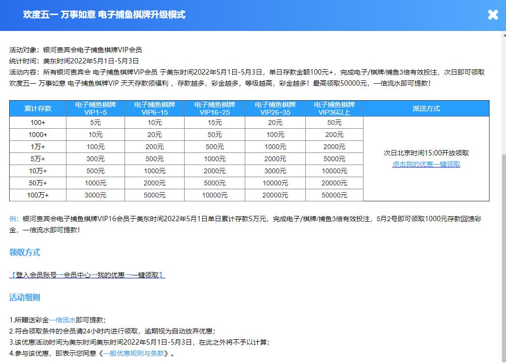Click the 领取方式 section heading
Viewport: 506px width, 363px height.
[25, 252]
